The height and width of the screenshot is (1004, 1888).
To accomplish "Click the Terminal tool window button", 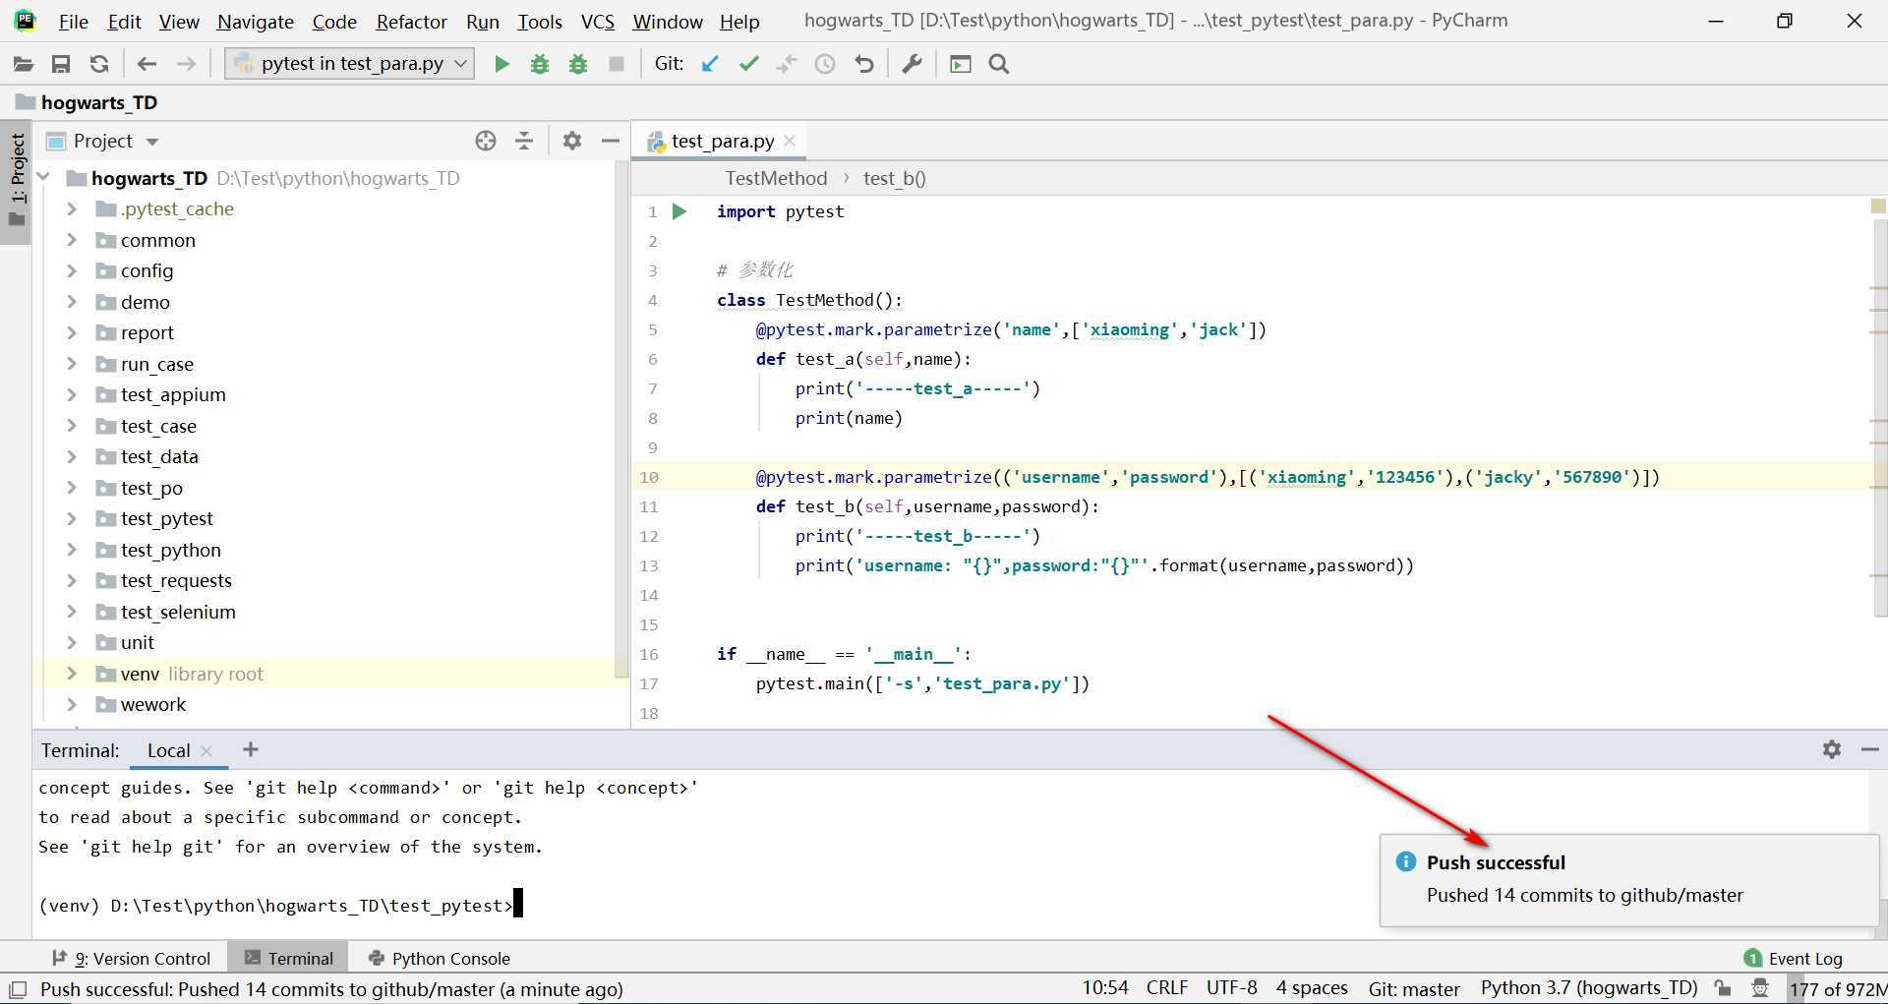I will (288, 958).
